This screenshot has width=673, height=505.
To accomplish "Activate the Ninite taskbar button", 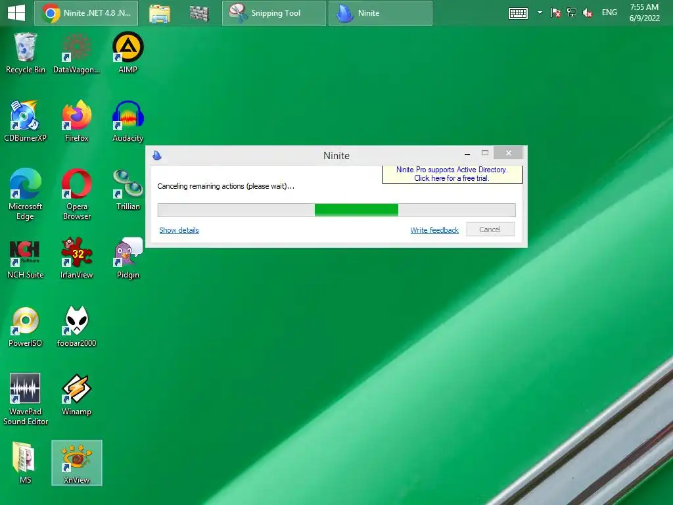I will click(x=381, y=13).
